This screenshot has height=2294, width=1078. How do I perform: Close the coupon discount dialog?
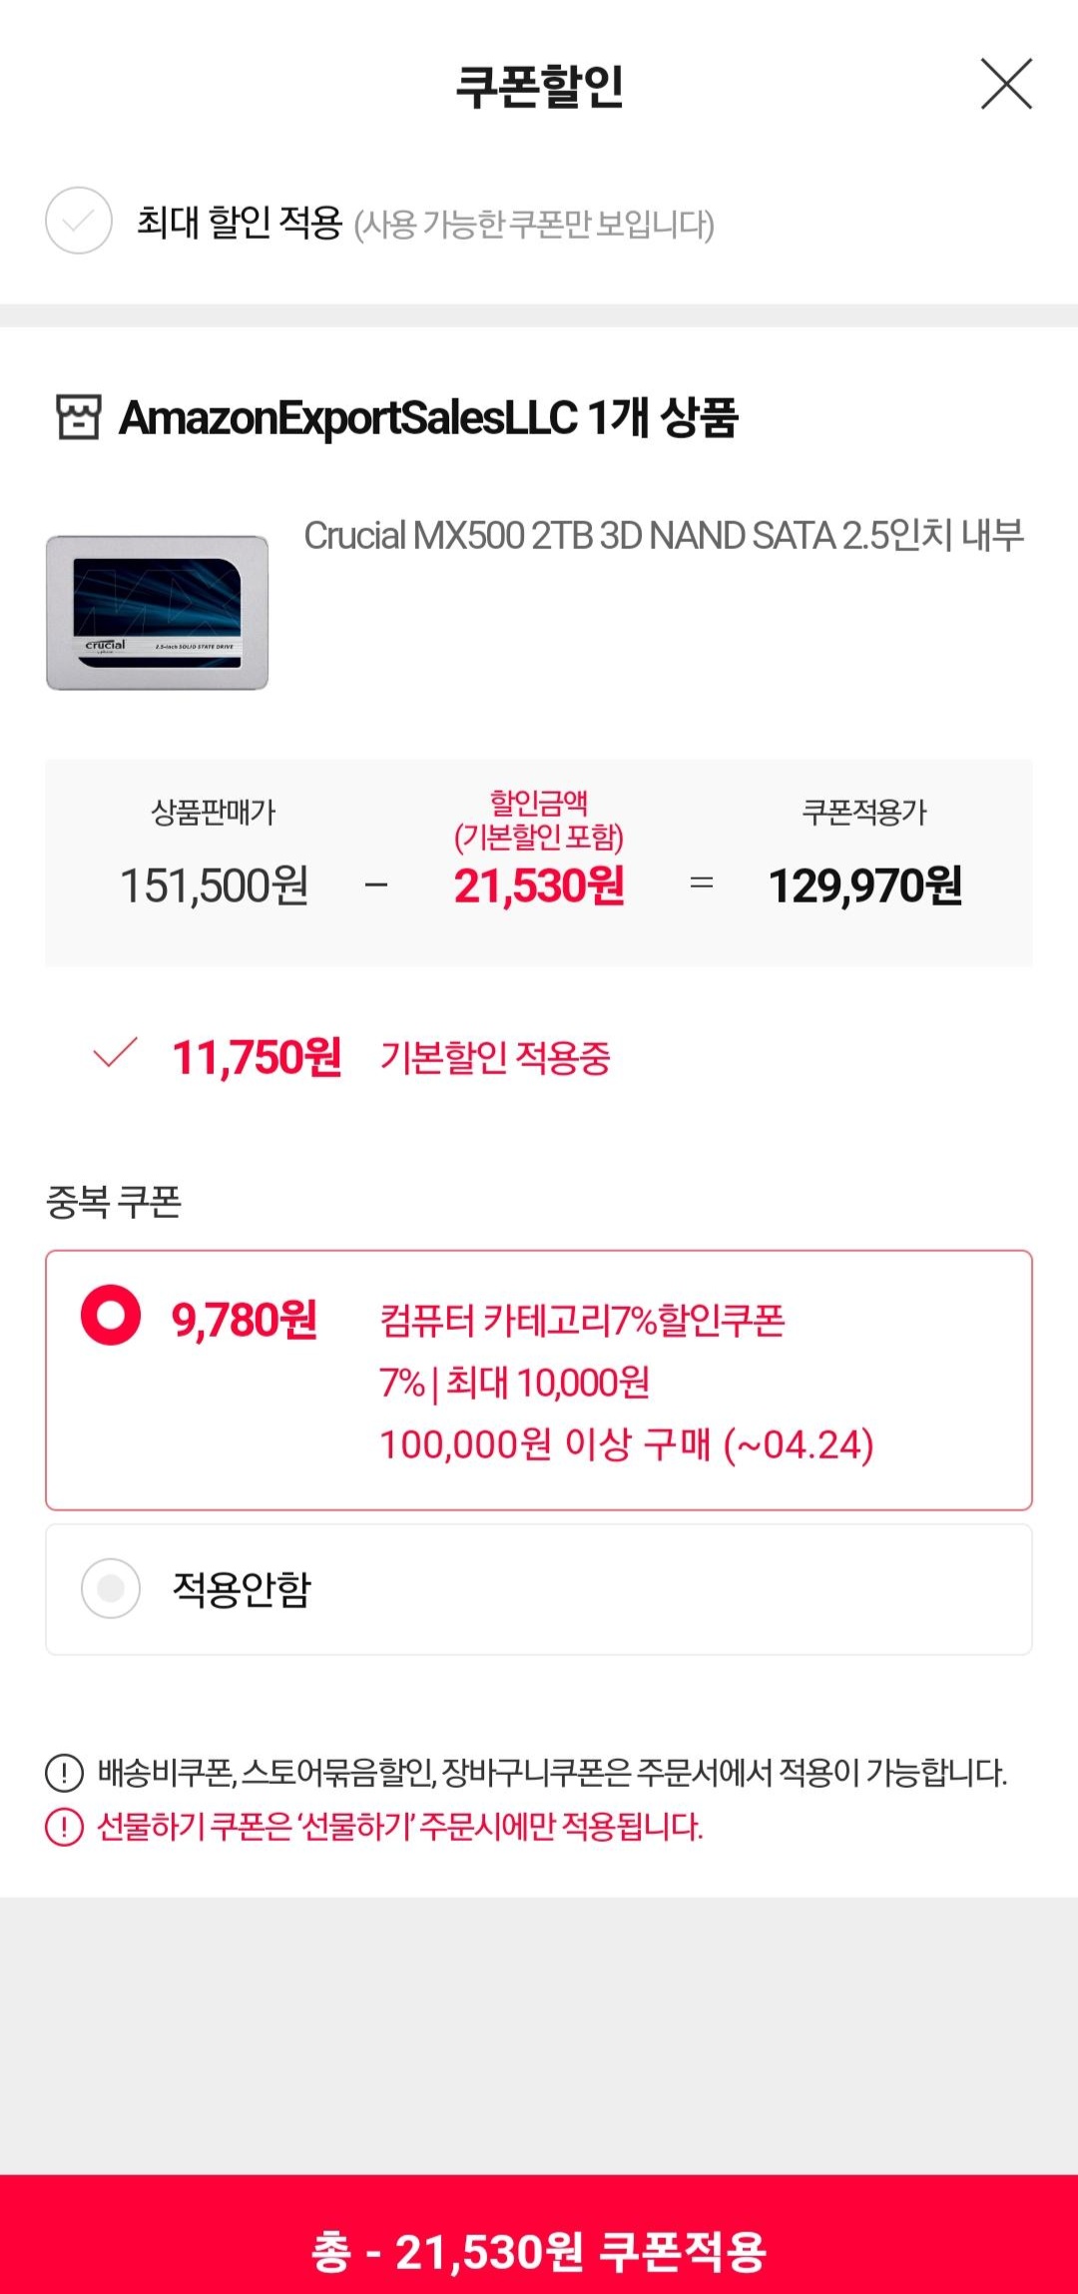(x=1006, y=84)
